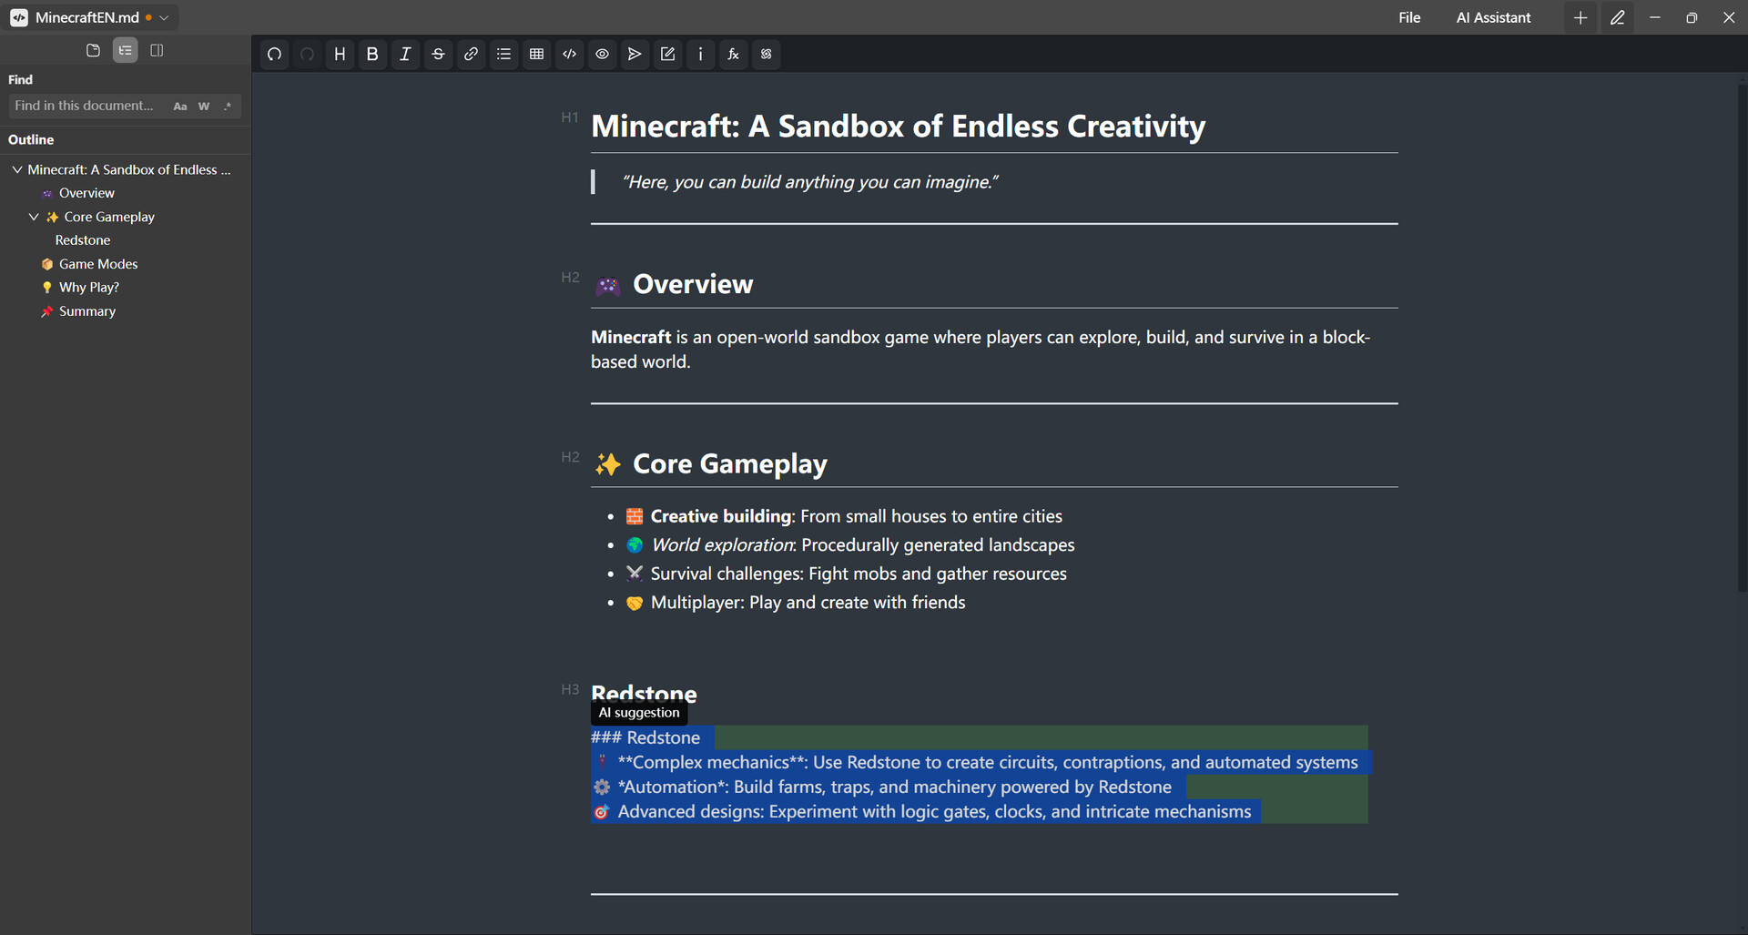Click the split panel sidebar icon

pyautogui.click(x=157, y=50)
